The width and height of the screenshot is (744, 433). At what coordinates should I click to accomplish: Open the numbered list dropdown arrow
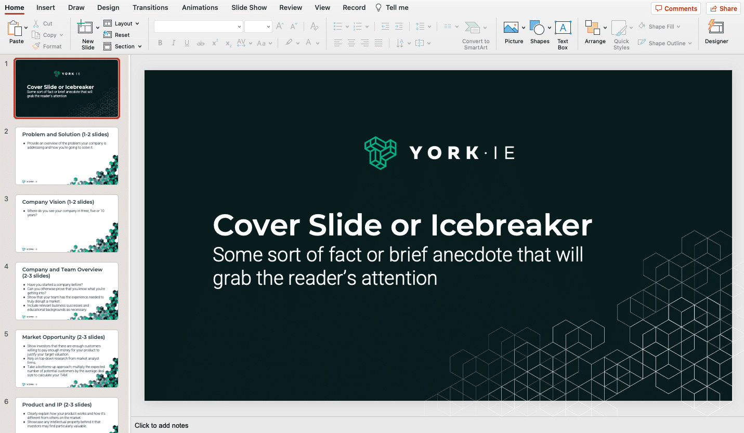click(x=367, y=27)
